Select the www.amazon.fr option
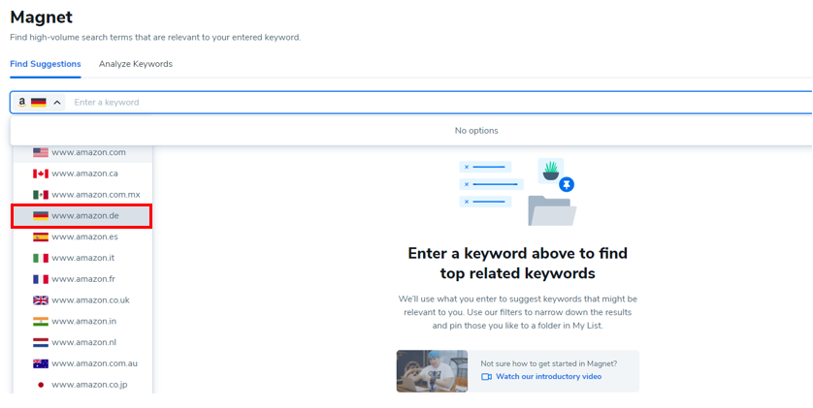The height and width of the screenshot is (408, 813). (x=83, y=279)
